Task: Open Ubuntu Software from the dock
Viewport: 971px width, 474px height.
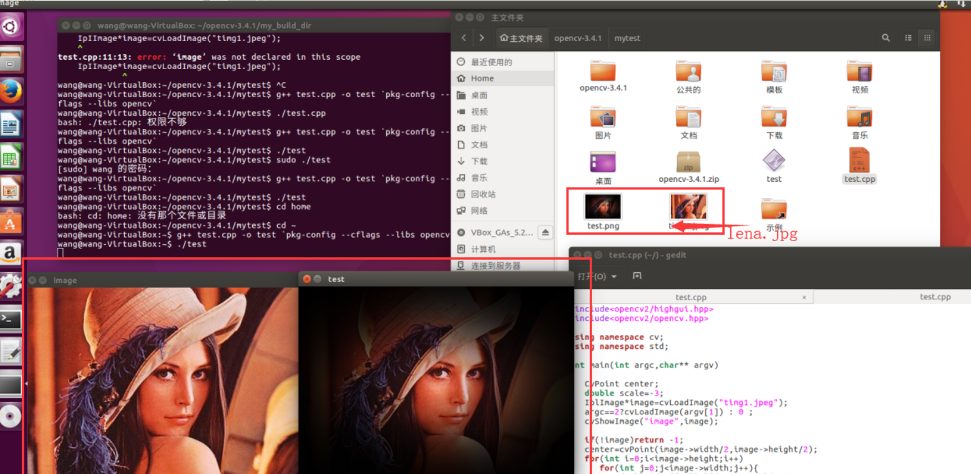Action: click(x=11, y=222)
